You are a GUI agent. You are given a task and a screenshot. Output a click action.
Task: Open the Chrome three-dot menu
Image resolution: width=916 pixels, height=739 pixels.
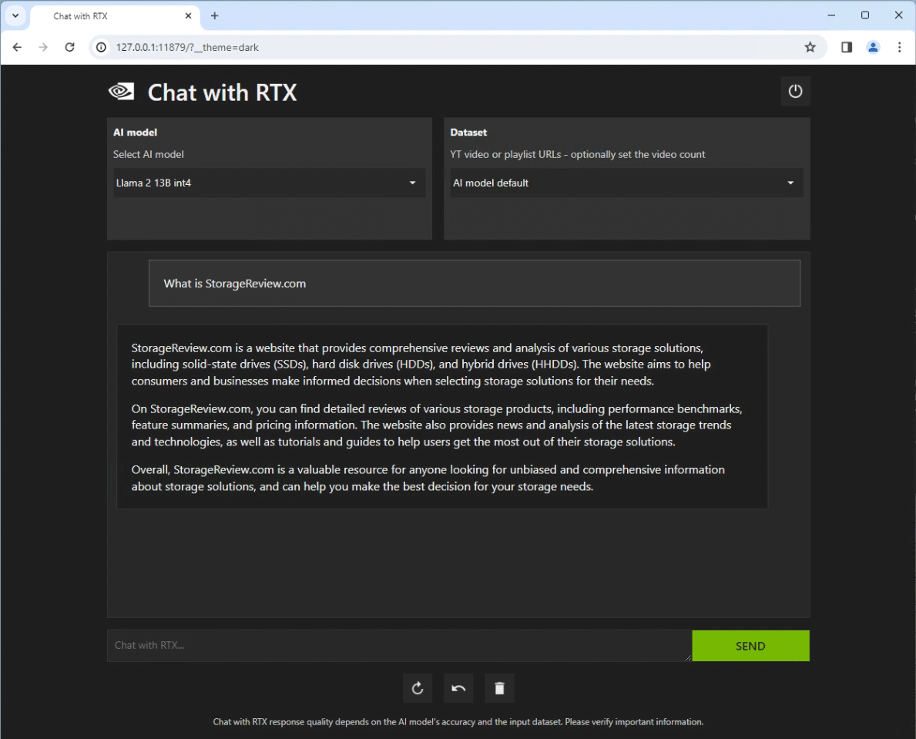[899, 47]
